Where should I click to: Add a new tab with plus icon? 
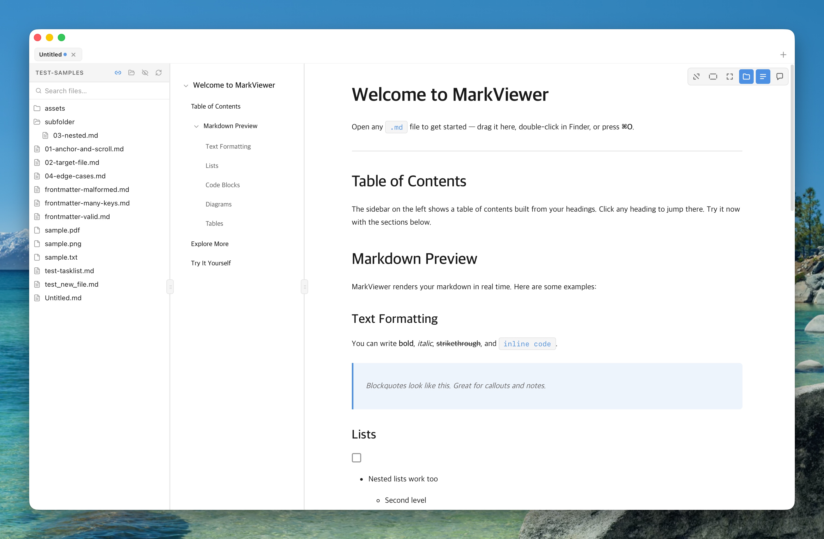tap(783, 55)
